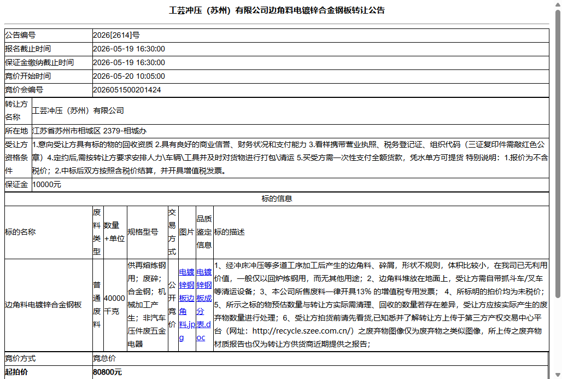Click the 竞价会编号 label cell

[x=49, y=90]
